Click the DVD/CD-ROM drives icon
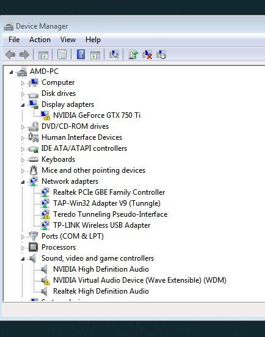This screenshot has width=265, height=337. point(34,126)
